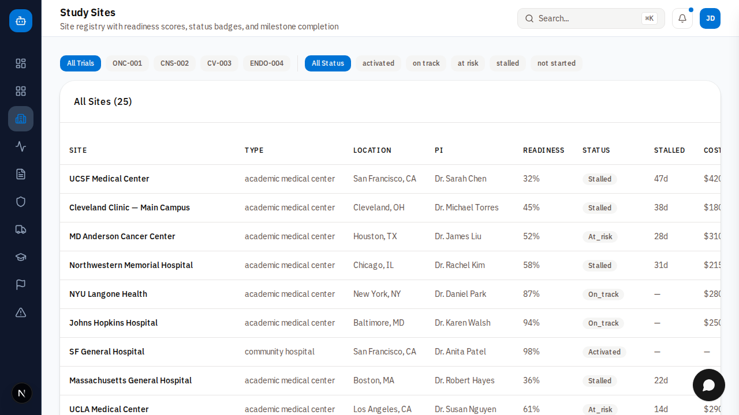
Task: Click location Baltimore, MD
Action: click(x=379, y=323)
